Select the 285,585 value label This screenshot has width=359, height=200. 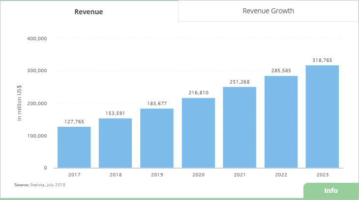pos(281,71)
